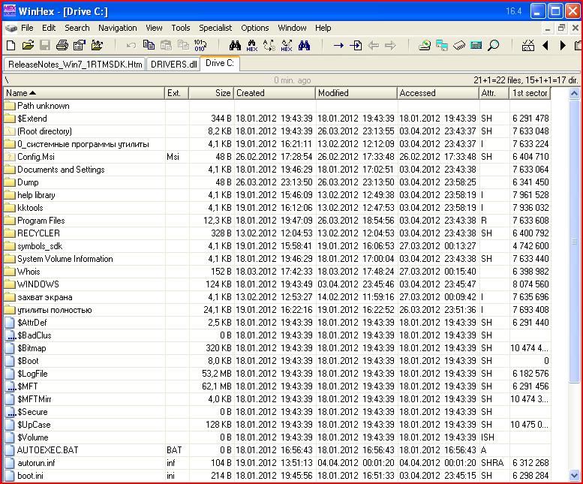The height and width of the screenshot is (484, 583).
Task: Click the Print icon in toolbar
Action: click(62, 46)
